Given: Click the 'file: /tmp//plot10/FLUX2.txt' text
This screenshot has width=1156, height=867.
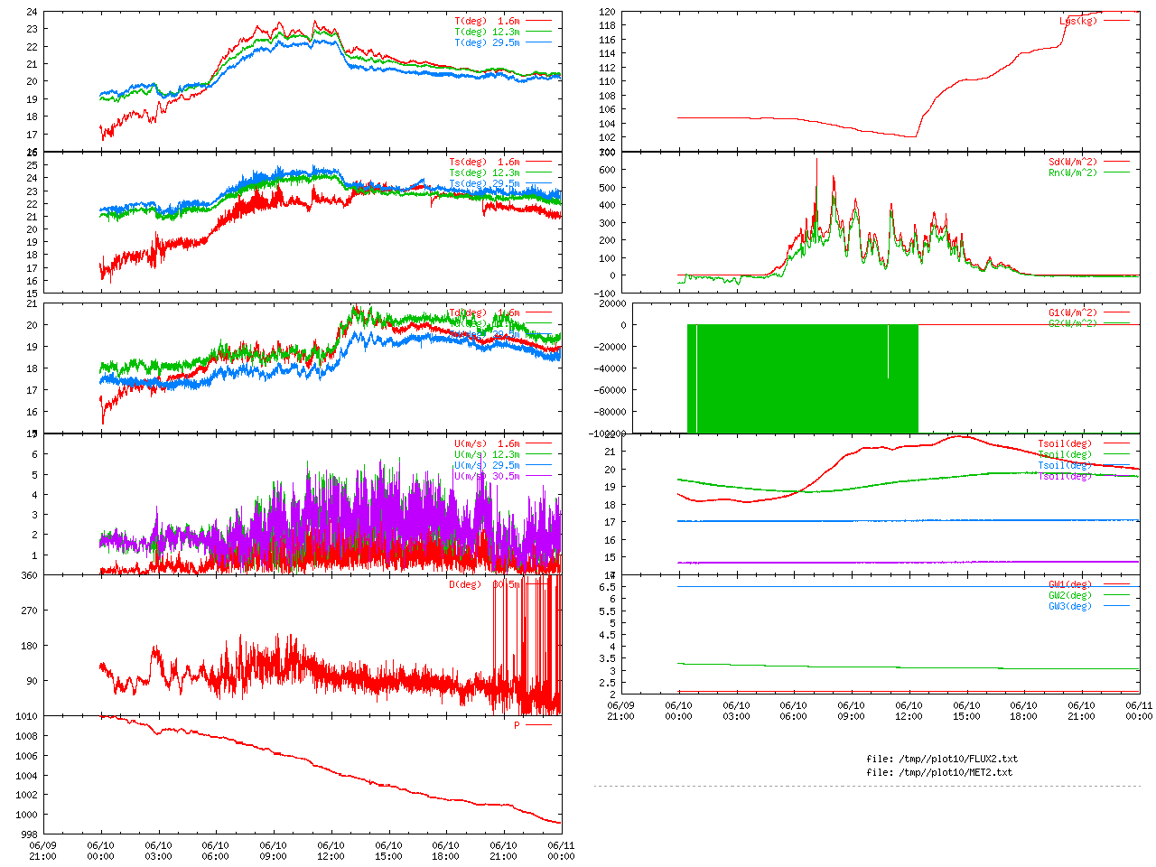Looking at the screenshot, I should click(942, 760).
